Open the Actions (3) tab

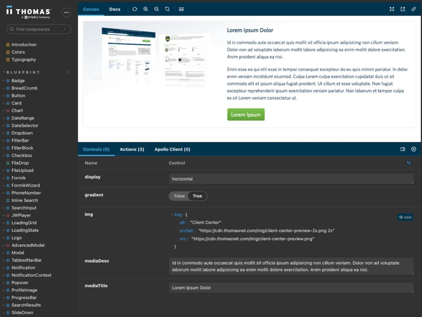(x=132, y=149)
